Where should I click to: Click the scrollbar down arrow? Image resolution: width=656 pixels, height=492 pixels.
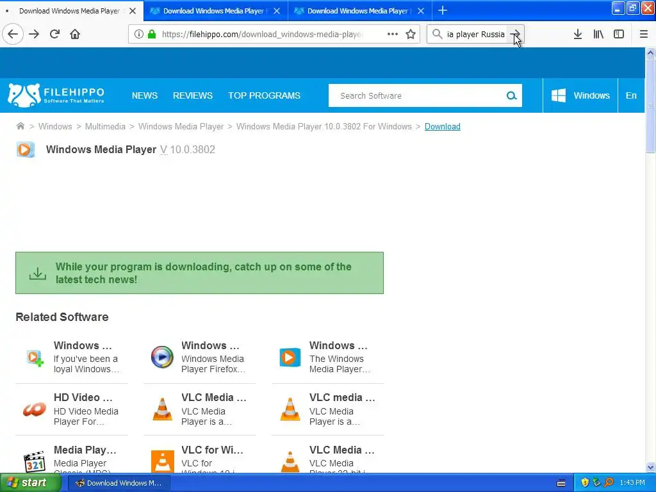(650, 467)
